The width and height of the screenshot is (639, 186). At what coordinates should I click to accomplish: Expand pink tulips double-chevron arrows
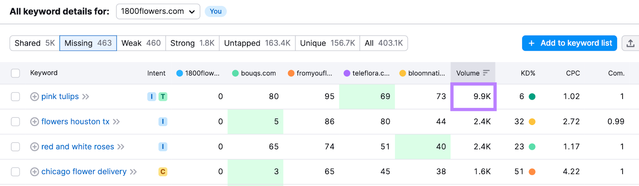85,97
